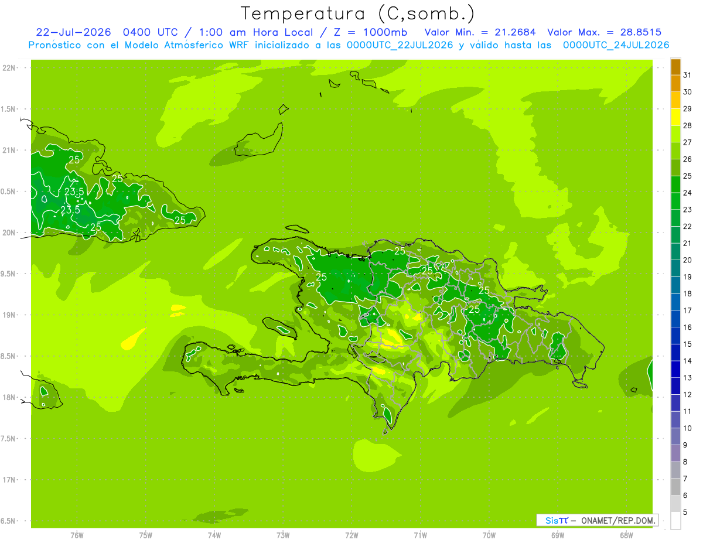
Task: Click the Valor Min. = 21.2684 text
Action: point(480,32)
